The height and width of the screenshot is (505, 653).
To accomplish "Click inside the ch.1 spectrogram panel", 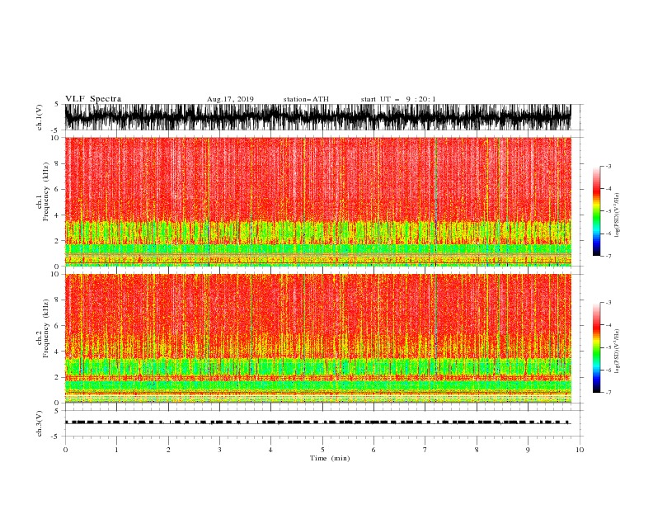I will click(x=317, y=201).
